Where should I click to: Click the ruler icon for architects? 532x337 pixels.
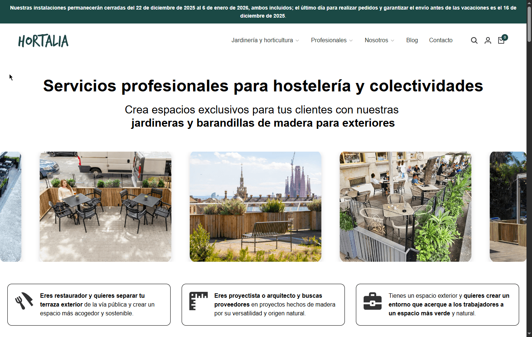click(198, 301)
